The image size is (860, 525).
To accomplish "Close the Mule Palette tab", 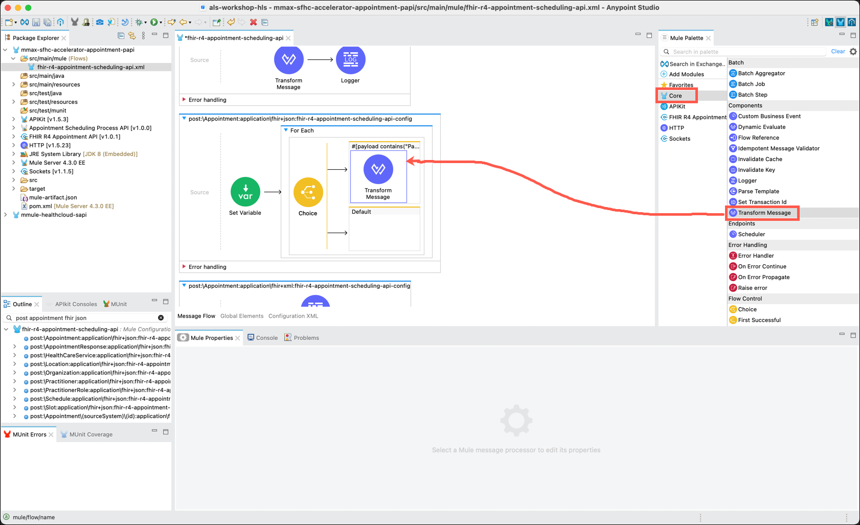I will click(708, 38).
